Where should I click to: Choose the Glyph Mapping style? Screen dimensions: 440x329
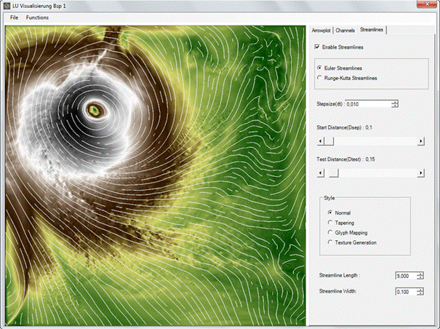coord(331,232)
